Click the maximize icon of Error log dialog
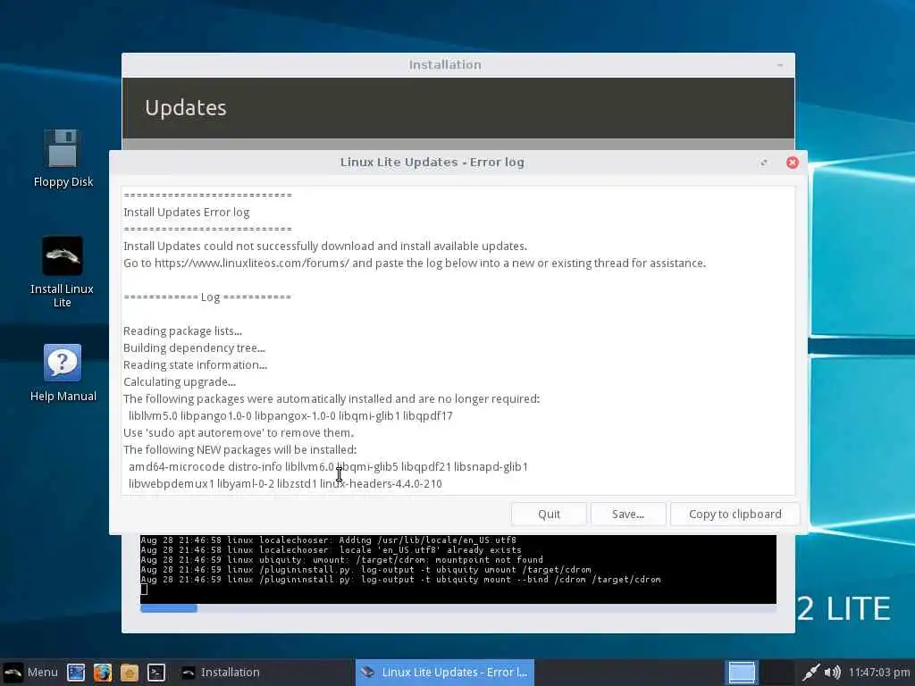Screen dimensions: 915x686 764,163
